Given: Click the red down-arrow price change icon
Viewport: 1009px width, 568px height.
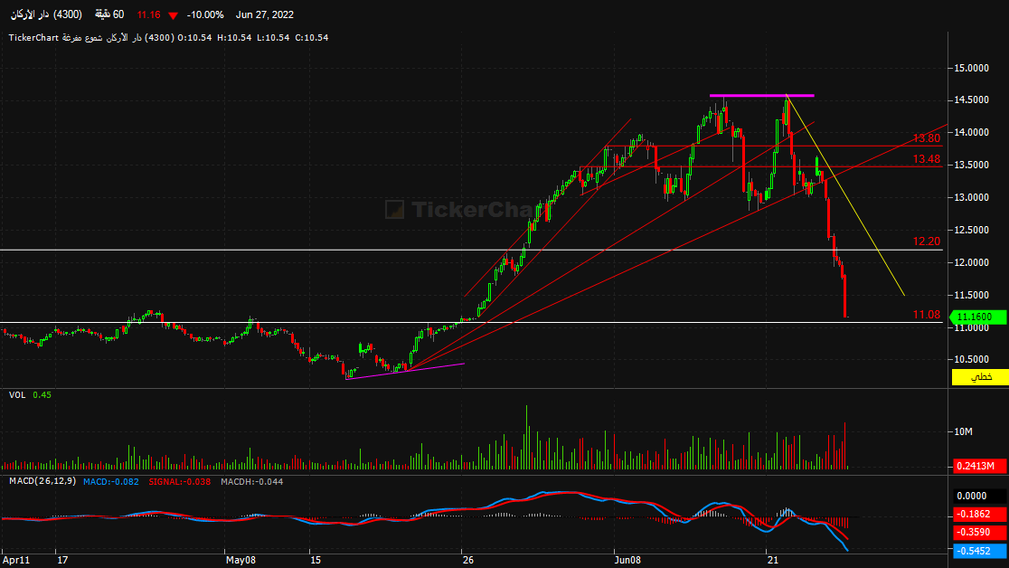Looking at the screenshot, I should pos(173,15).
